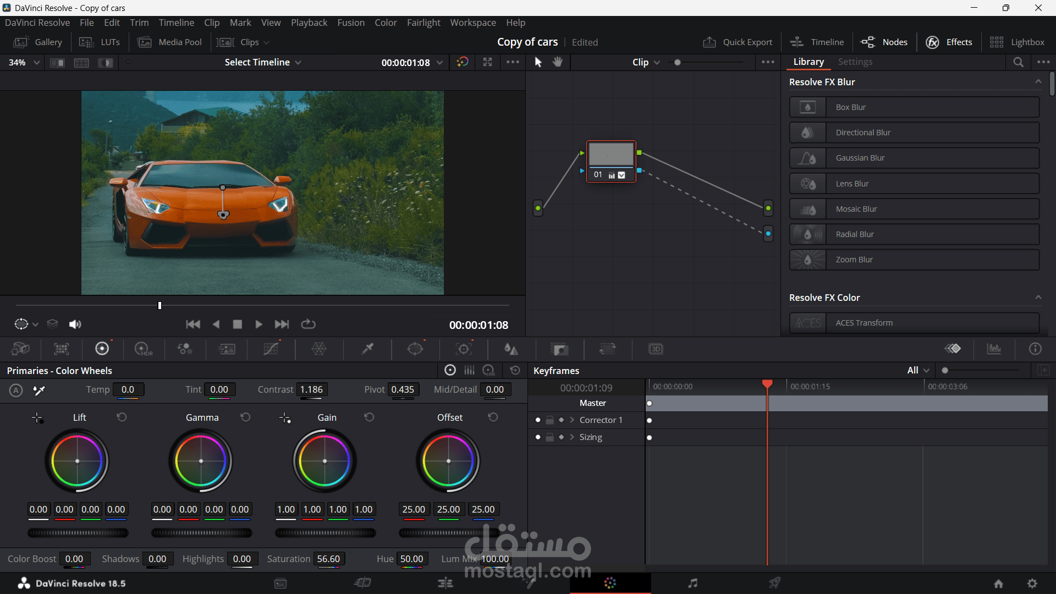Toggle loop playback
Image resolution: width=1056 pixels, height=594 pixels.
308,324
